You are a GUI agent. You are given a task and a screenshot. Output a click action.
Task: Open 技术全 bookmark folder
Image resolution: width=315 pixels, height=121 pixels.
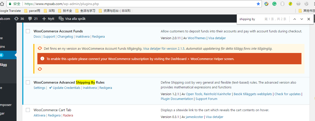pos(65,11)
